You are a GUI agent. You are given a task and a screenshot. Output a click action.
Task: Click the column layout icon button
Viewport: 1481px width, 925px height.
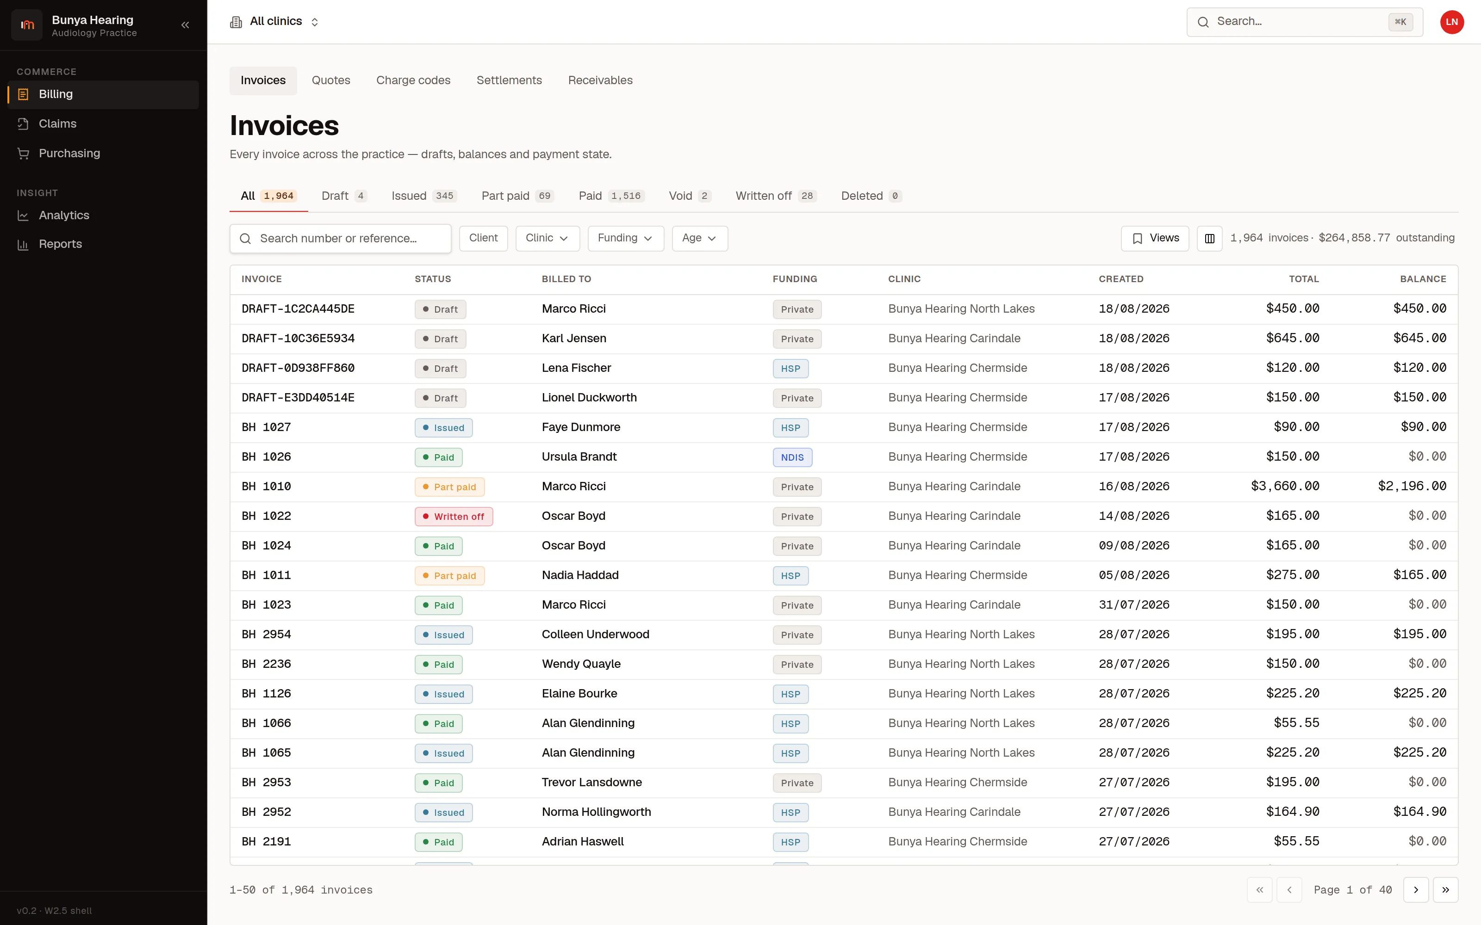(1209, 239)
